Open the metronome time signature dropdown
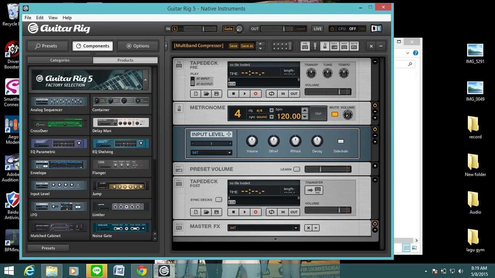Screen dimensions: 495x278 point(271,110)
